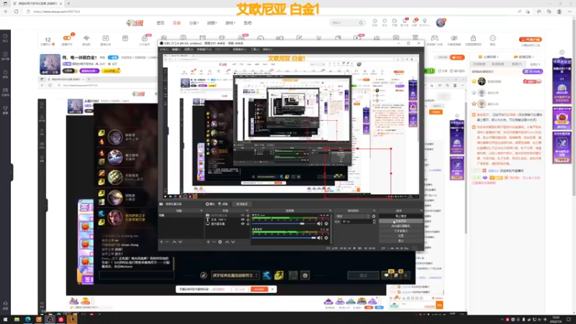The height and width of the screenshot is (324, 576).
Task: Open the history clock icon in Douyu header
Action: point(374,22)
